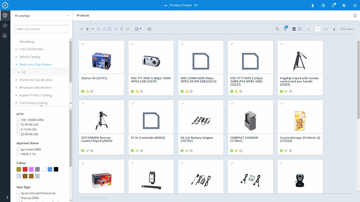The height and width of the screenshot is (202, 360).
Task: Switch to list view
Action: 294,29
